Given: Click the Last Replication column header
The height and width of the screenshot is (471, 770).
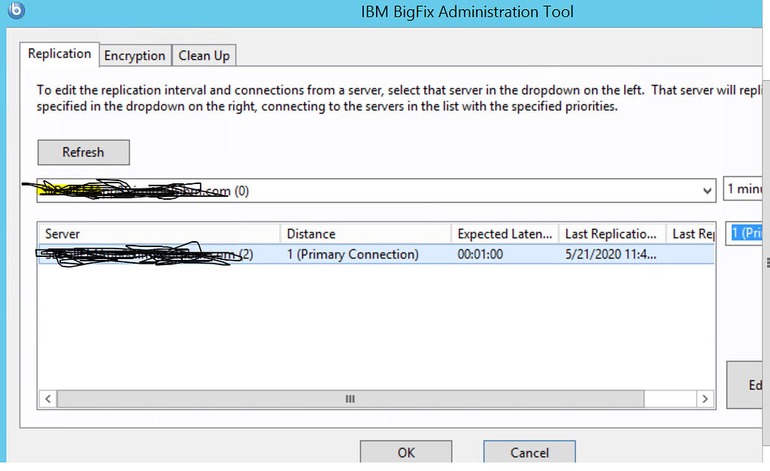Looking at the screenshot, I should [x=611, y=234].
